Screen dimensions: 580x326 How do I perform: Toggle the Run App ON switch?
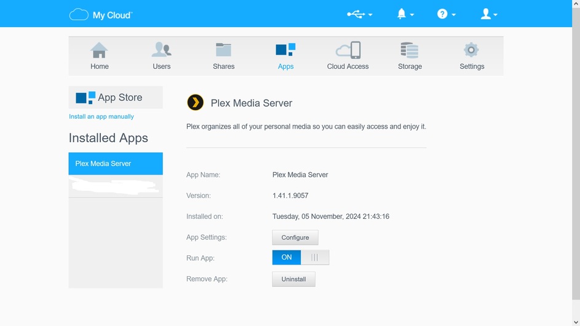click(x=300, y=257)
